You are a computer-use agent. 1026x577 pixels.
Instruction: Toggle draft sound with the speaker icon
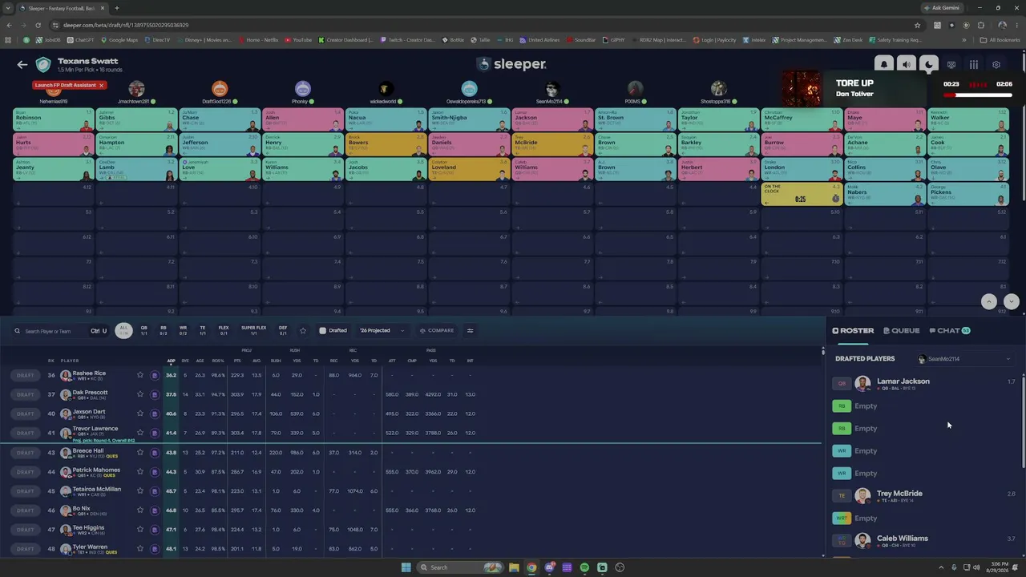[906, 65]
